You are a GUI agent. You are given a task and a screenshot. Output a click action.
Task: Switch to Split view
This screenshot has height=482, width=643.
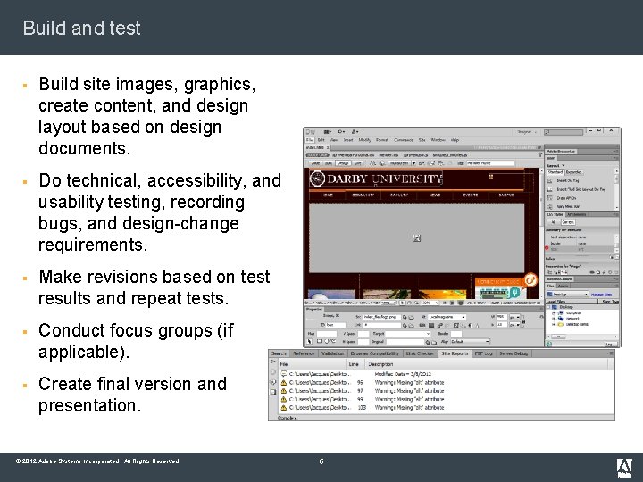[x=329, y=163]
